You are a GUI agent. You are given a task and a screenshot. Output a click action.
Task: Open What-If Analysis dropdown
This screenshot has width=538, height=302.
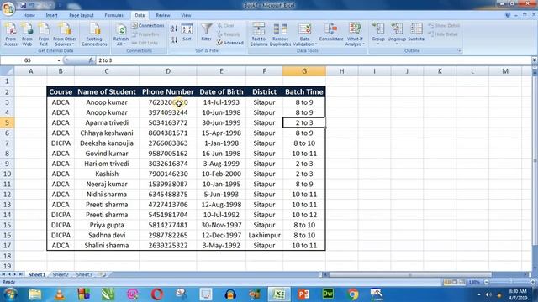click(x=355, y=34)
